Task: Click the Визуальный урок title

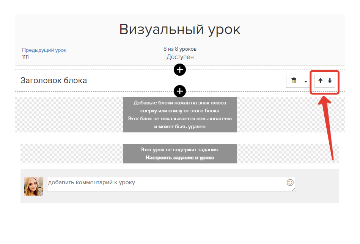Action: [180, 29]
